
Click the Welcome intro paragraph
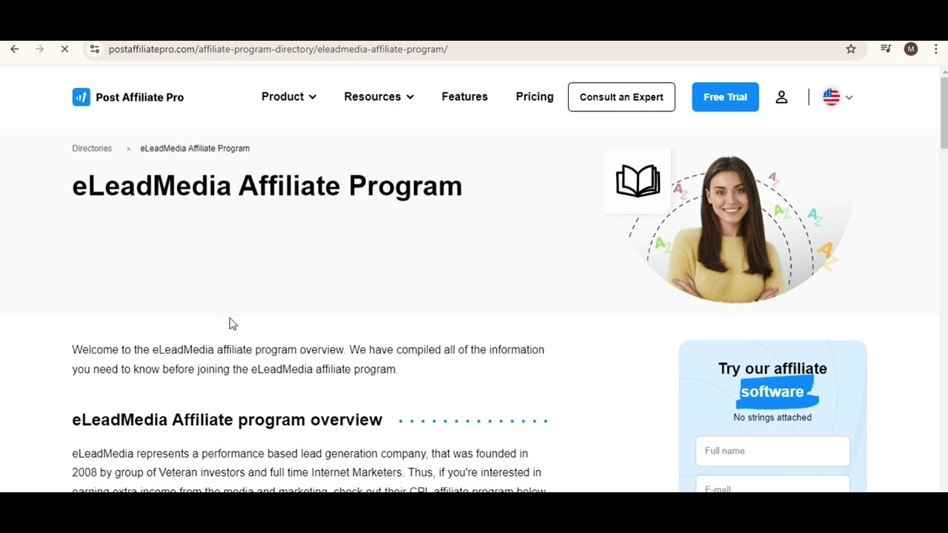coord(308,359)
